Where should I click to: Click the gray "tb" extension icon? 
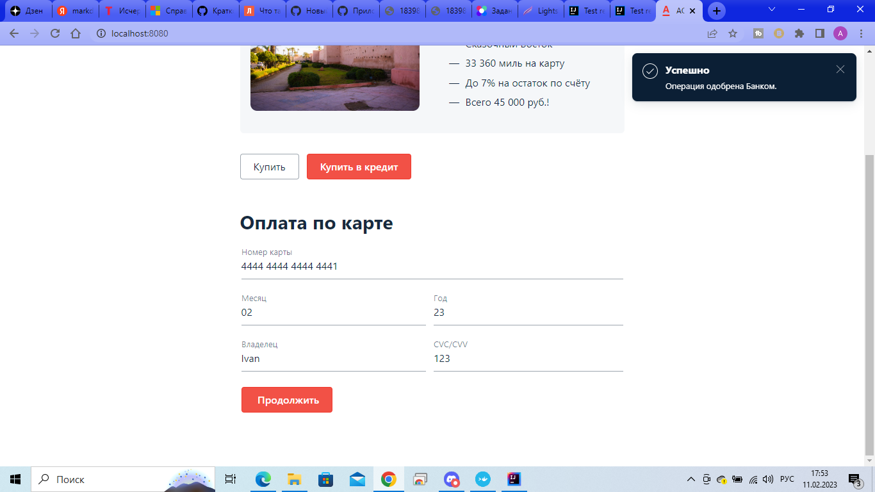coord(757,33)
